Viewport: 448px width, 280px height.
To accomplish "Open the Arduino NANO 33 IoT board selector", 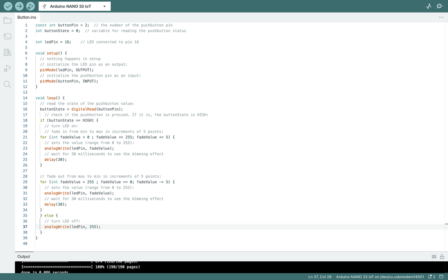I will click(74, 6).
